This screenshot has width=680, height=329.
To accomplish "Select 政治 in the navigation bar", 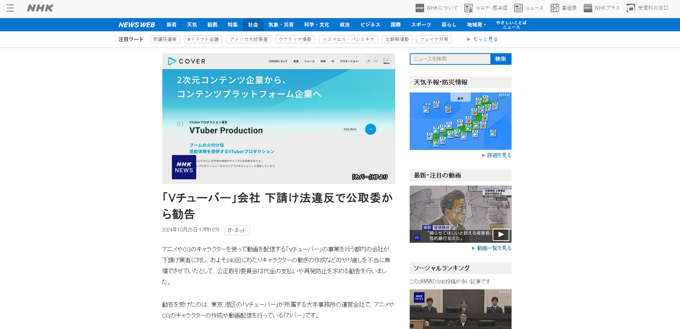I will [345, 25].
